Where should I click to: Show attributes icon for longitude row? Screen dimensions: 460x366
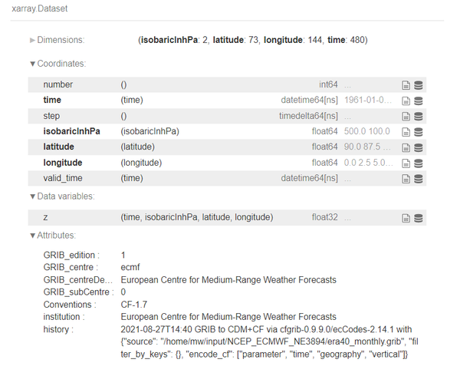[x=406, y=163]
